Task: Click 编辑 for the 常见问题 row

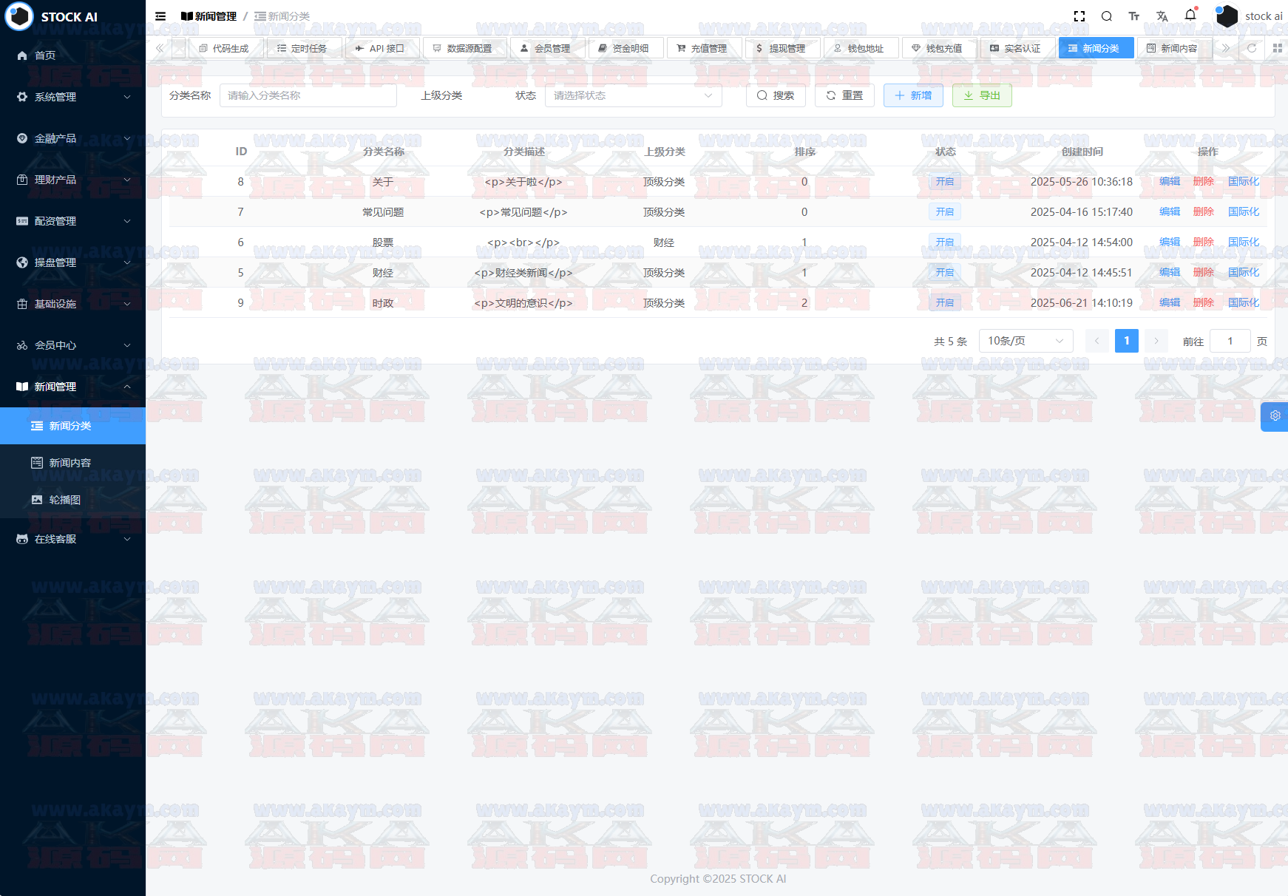Action: [1170, 212]
